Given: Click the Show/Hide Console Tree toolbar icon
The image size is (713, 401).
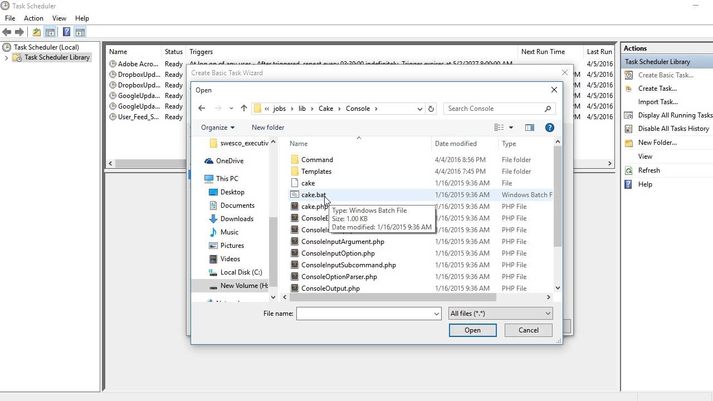Looking at the screenshot, I should pyautogui.click(x=50, y=32).
